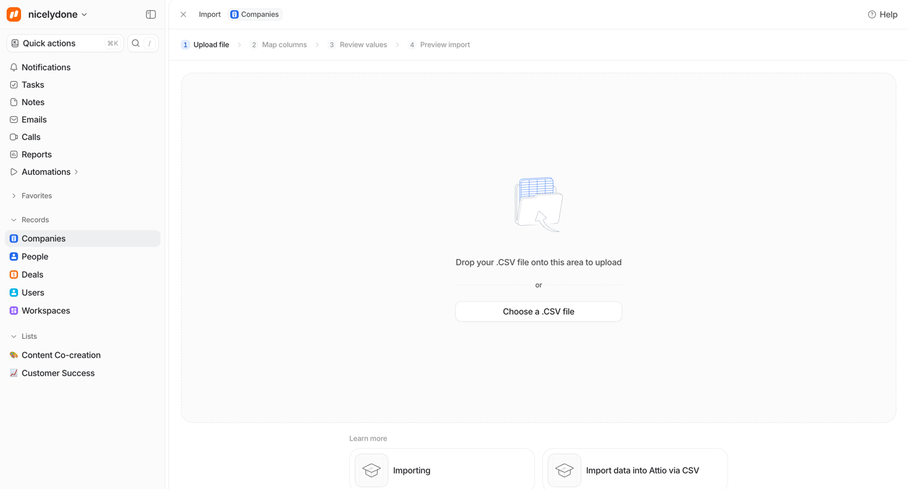Viewport: 909px width, 489px height.
Task: Open the Customer Success list
Action: pos(58,373)
